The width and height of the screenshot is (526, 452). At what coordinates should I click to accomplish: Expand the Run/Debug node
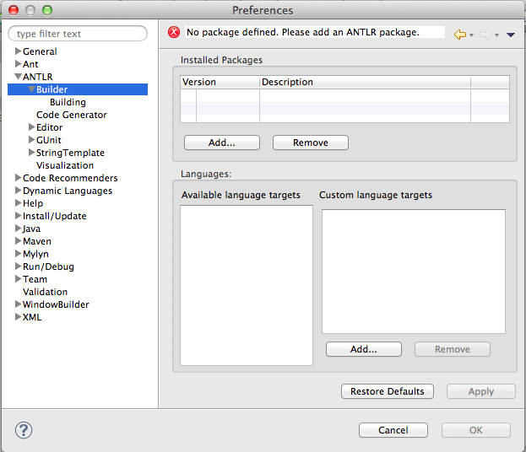[18, 266]
